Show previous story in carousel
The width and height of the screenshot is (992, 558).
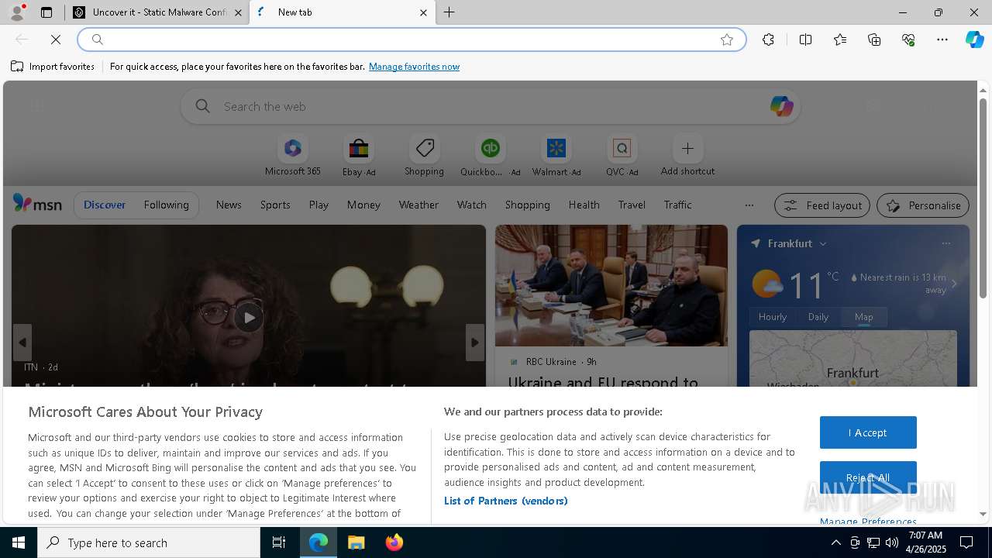(x=22, y=343)
